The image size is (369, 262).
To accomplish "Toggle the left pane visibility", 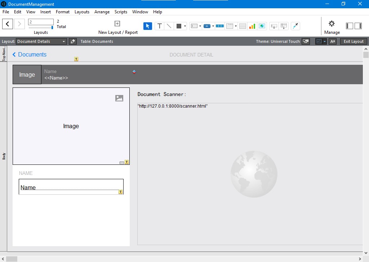I will (349, 26).
